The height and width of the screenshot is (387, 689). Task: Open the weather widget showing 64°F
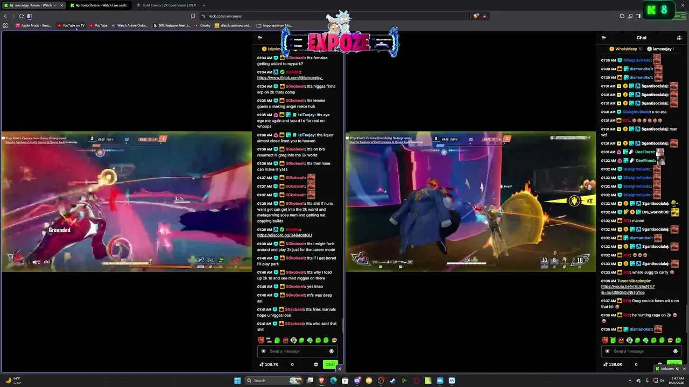[x=12, y=381]
